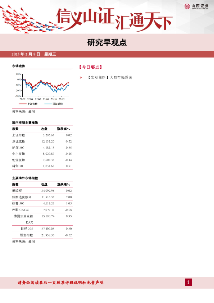This screenshot has width=214, height=303.
Task: Click the 信义山证汇通天下 calligraphy banner
Action: (114, 19)
